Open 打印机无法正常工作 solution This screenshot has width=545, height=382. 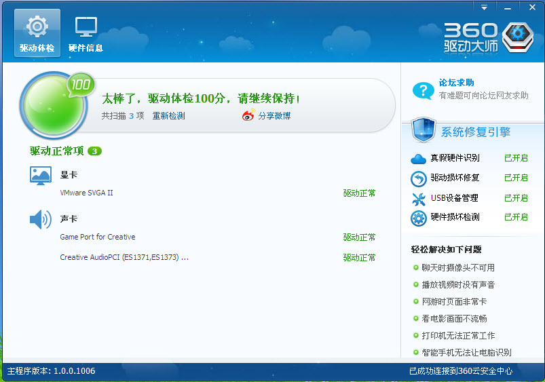(458, 336)
